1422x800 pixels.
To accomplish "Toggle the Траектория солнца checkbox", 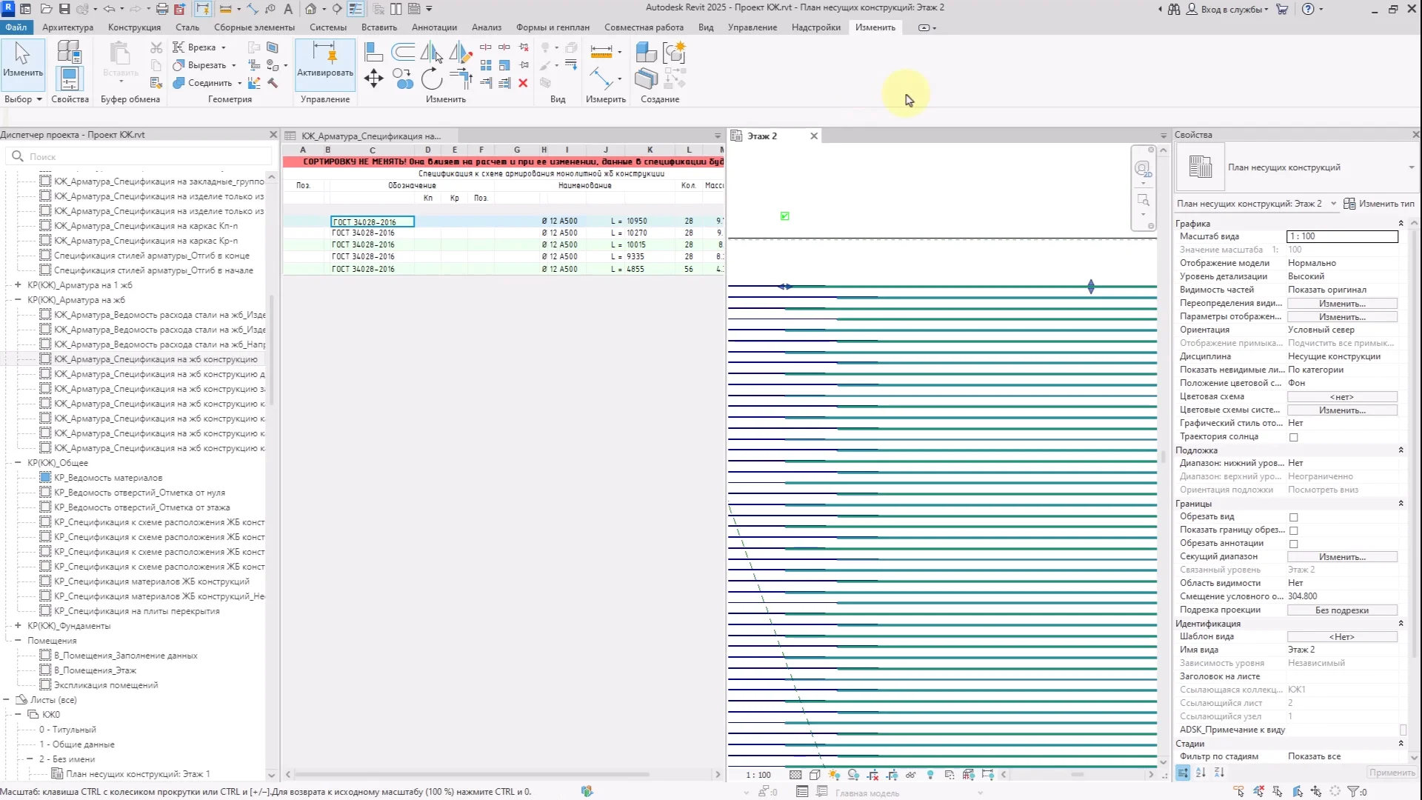I will point(1294,437).
